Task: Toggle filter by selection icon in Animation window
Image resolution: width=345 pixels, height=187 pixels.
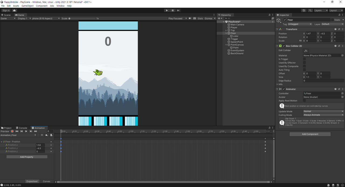Action: tap(42, 135)
